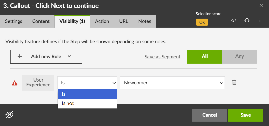The width and height of the screenshot is (269, 126).
Task: Click the plus icon on Add new Rule
Action: point(20,57)
